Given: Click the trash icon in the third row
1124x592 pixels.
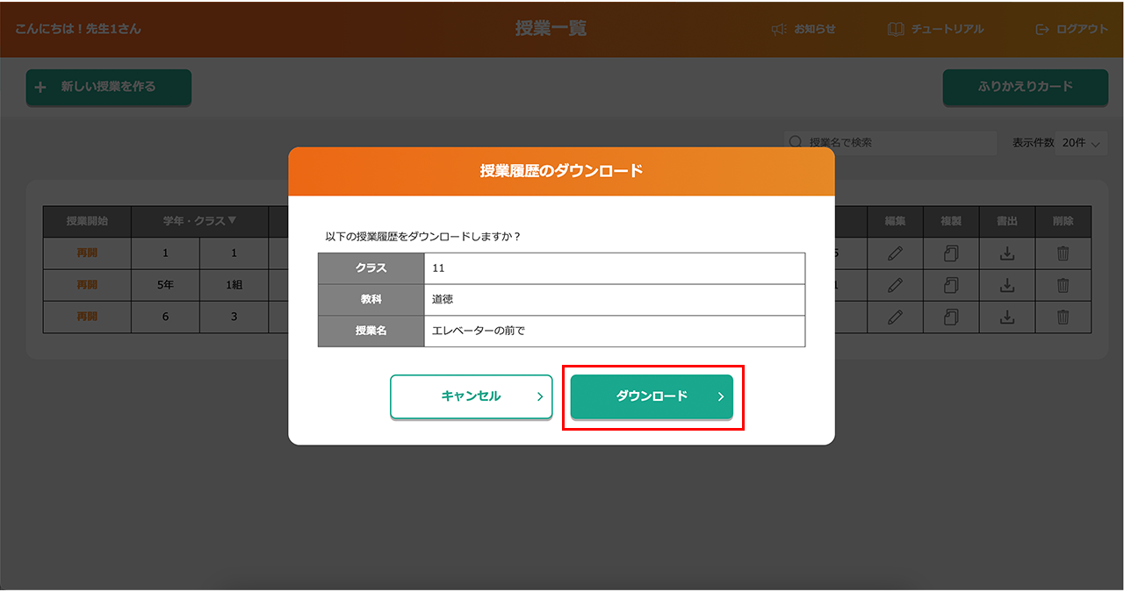Looking at the screenshot, I should pos(1063,317).
